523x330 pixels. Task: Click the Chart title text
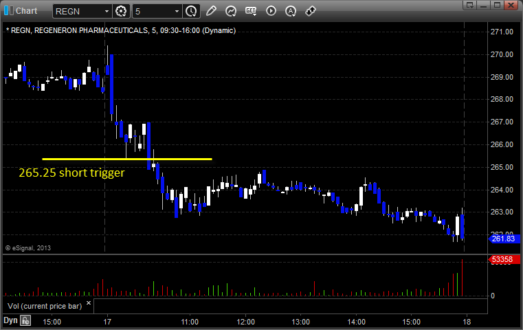click(x=26, y=11)
